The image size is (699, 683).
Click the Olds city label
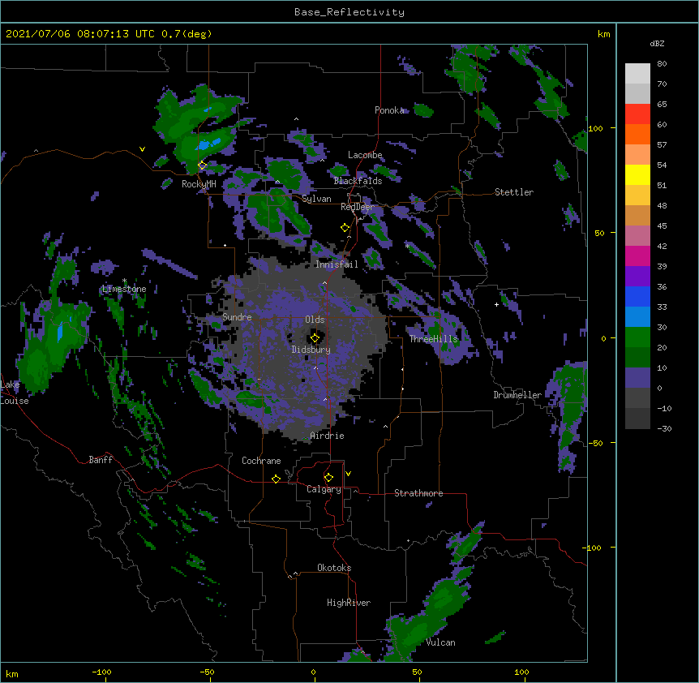click(315, 320)
